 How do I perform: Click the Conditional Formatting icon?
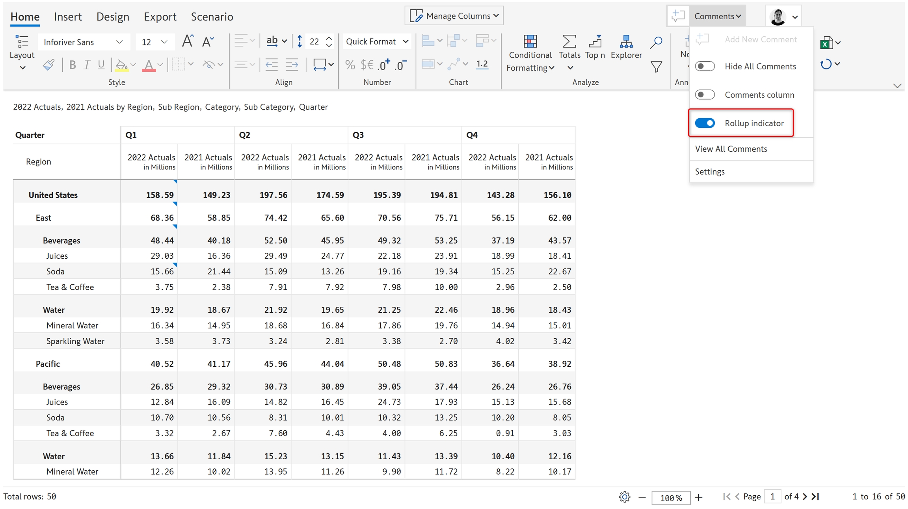pyautogui.click(x=530, y=41)
